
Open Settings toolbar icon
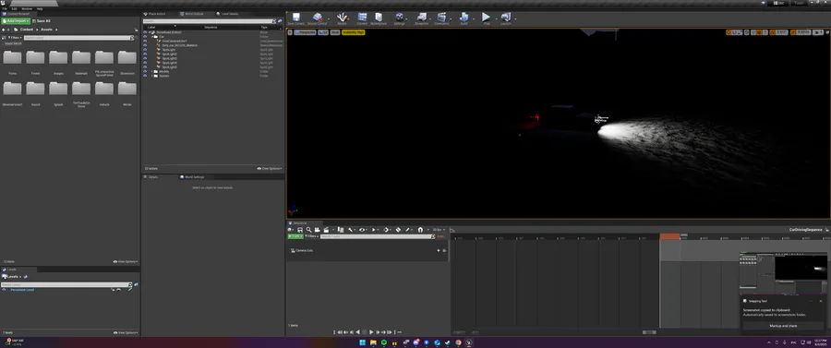pyautogui.click(x=399, y=18)
